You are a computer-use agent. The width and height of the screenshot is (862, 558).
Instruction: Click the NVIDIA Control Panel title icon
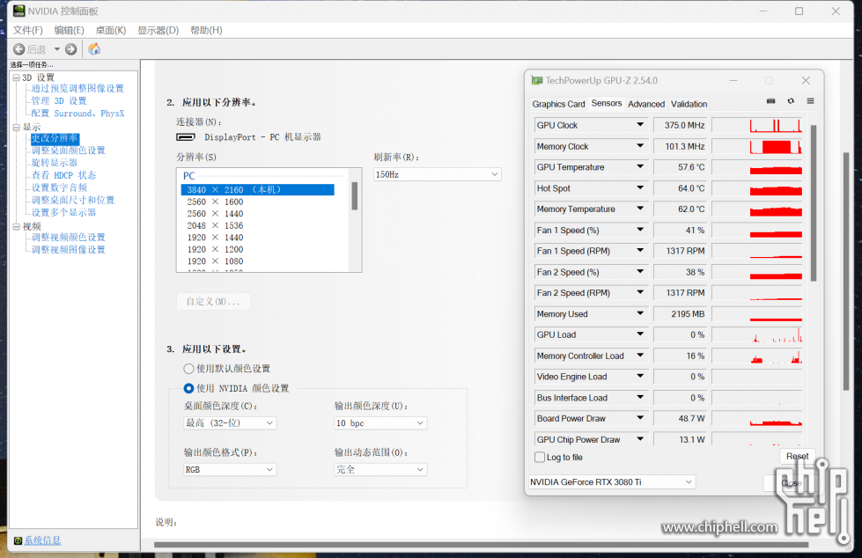coord(19,11)
